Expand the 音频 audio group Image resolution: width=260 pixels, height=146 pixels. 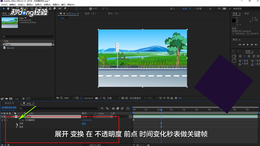pyautogui.click(x=17, y=127)
